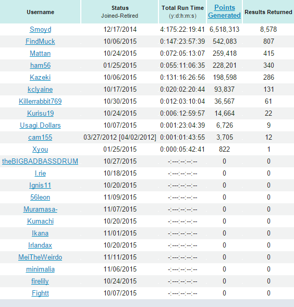This screenshot has width=294, height=307.
Task: Click theBIGBADBASSDRUM username link
Action: (40, 162)
